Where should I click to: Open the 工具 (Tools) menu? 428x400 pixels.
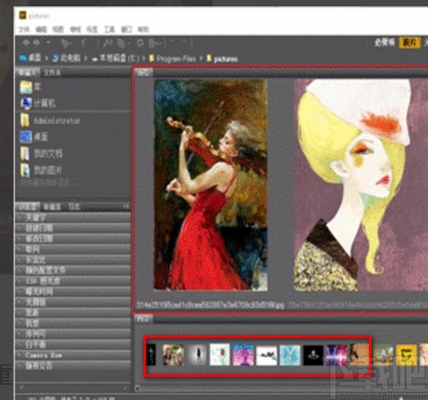109,30
